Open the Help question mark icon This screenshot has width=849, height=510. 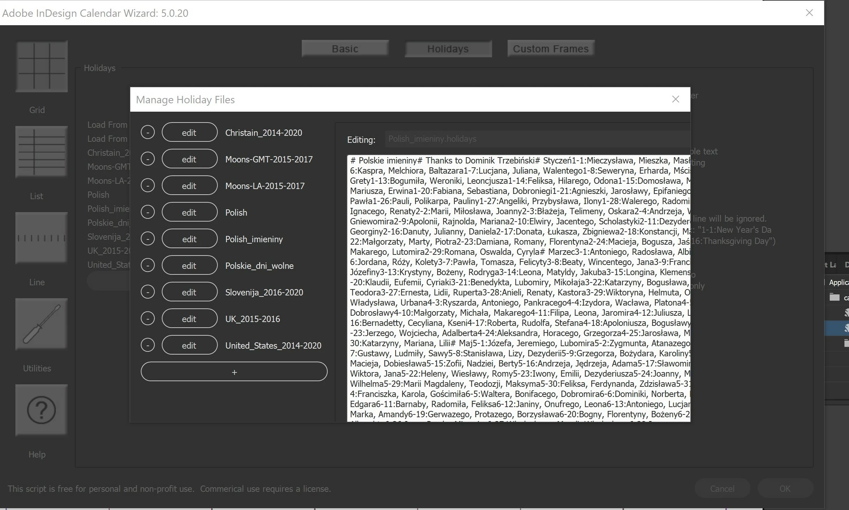[x=41, y=410]
